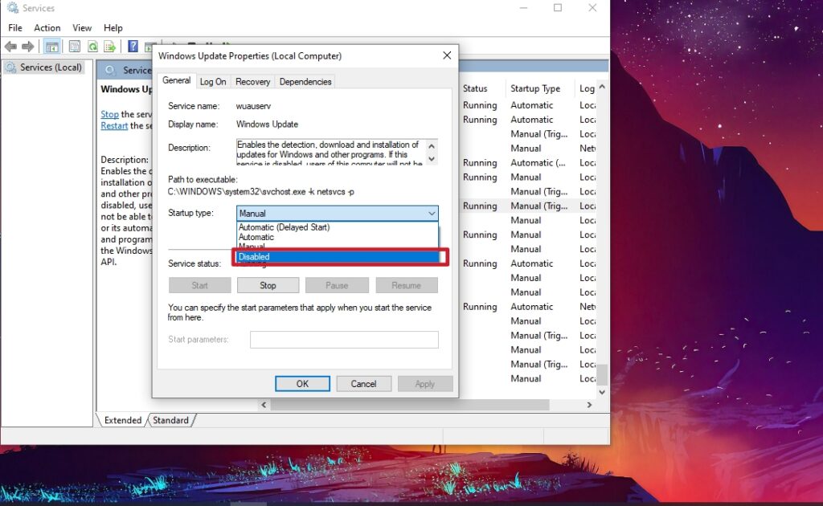Click the Back arrow in Services toolbar

(10, 47)
